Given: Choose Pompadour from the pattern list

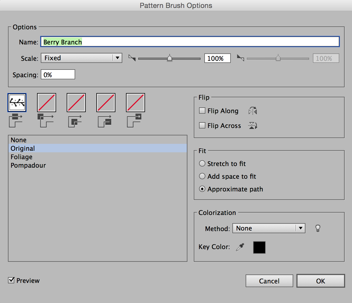Looking at the screenshot, I should pyautogui.click(x=28, y=165).
